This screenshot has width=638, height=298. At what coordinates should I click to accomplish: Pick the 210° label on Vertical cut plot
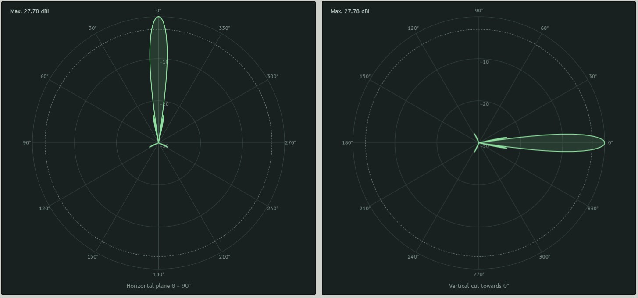click(365, 209)
